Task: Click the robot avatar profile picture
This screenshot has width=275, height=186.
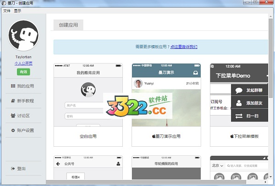Action: pos(23,35)
